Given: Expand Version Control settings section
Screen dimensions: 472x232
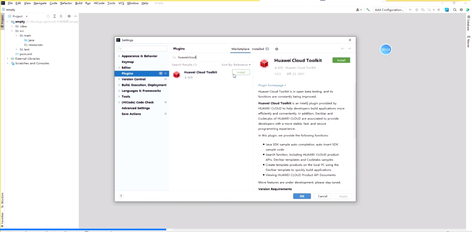Looking at the screenshot, I should click(x=119, y=79).
